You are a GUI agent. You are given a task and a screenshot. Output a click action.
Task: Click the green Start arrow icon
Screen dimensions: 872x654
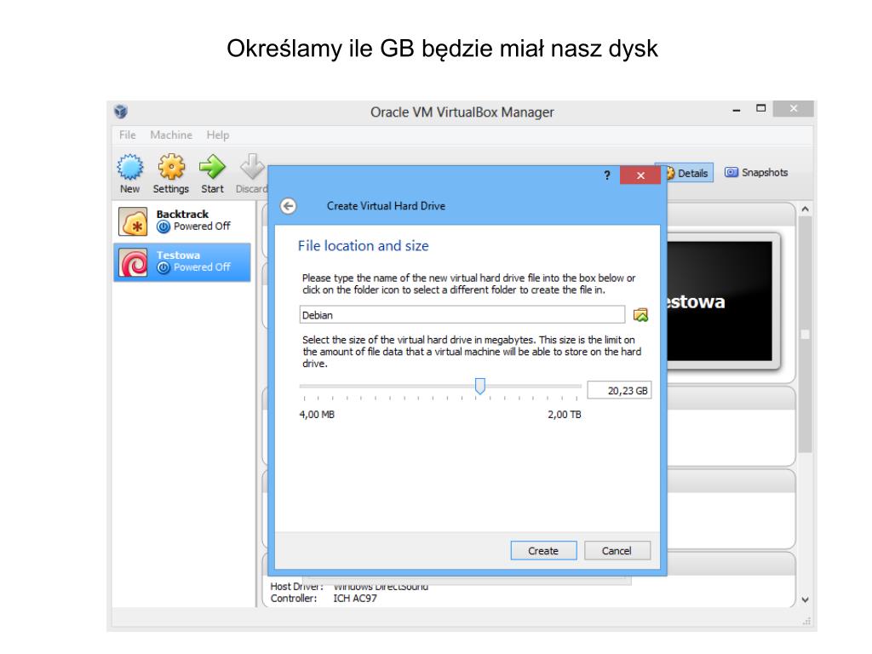(x=212, y=167)
